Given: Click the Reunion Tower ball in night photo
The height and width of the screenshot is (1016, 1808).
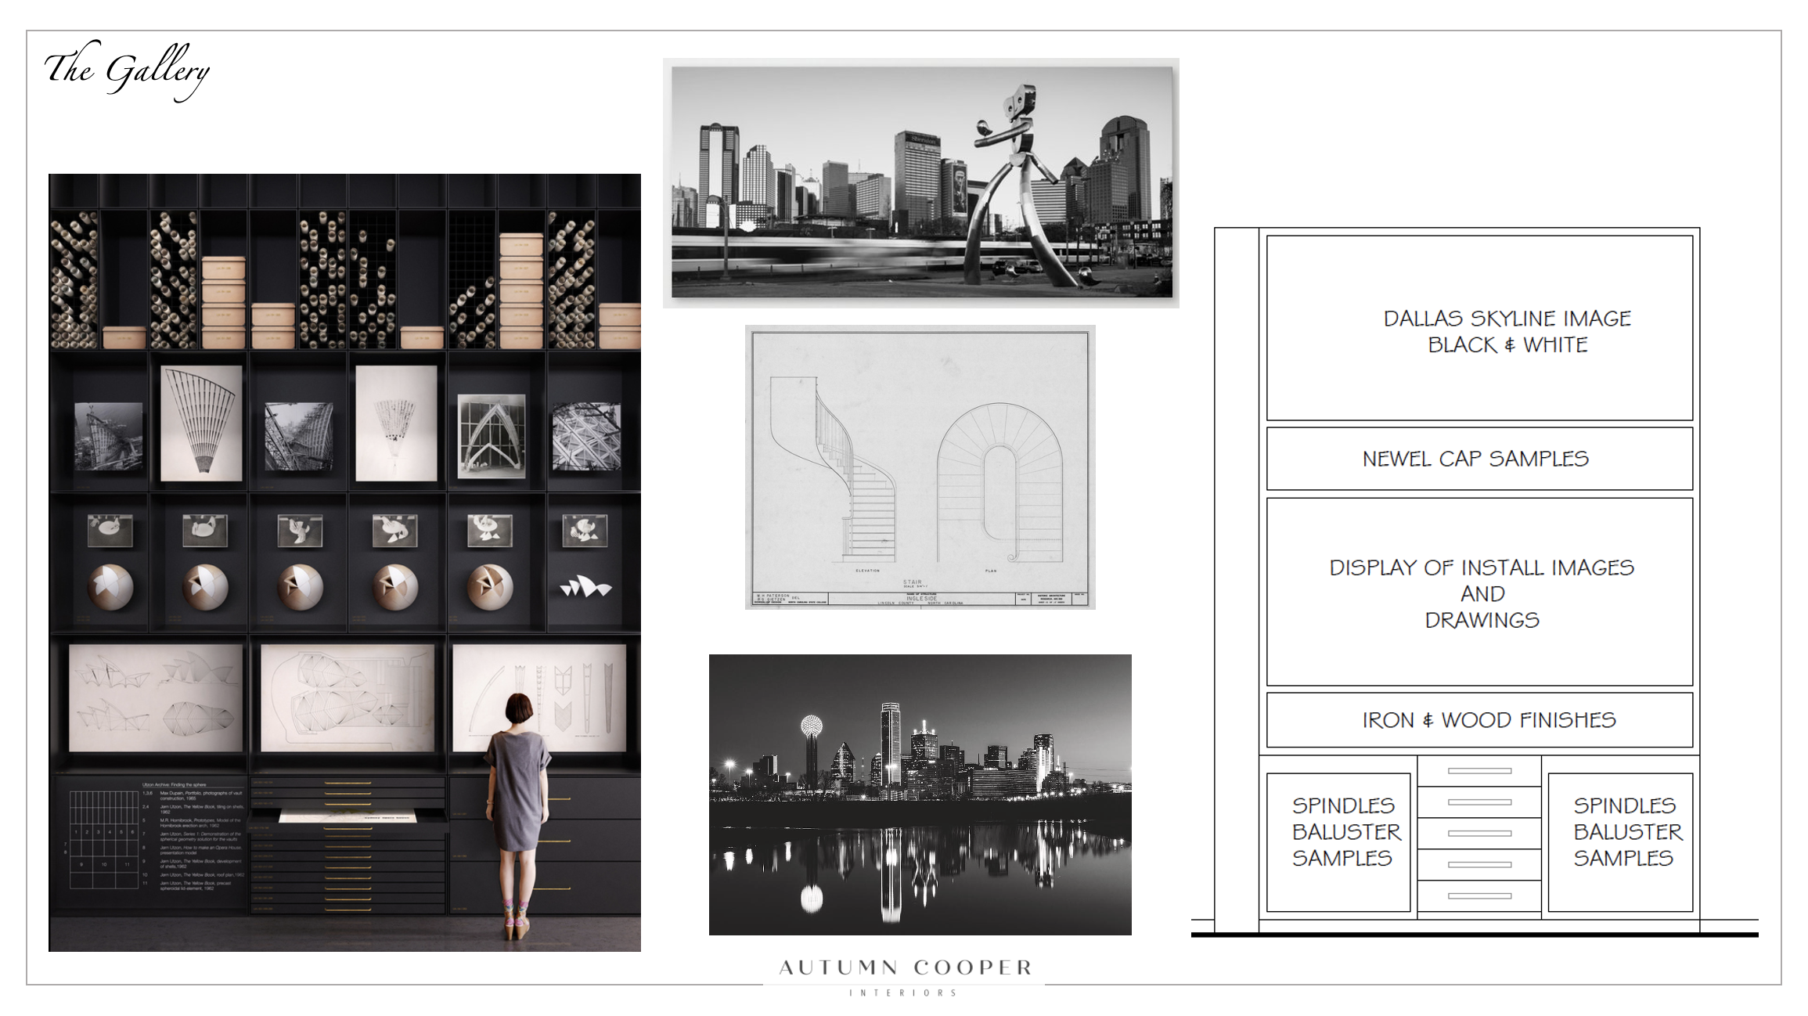Looking at the screenshot, I should [x=812, y=726].
